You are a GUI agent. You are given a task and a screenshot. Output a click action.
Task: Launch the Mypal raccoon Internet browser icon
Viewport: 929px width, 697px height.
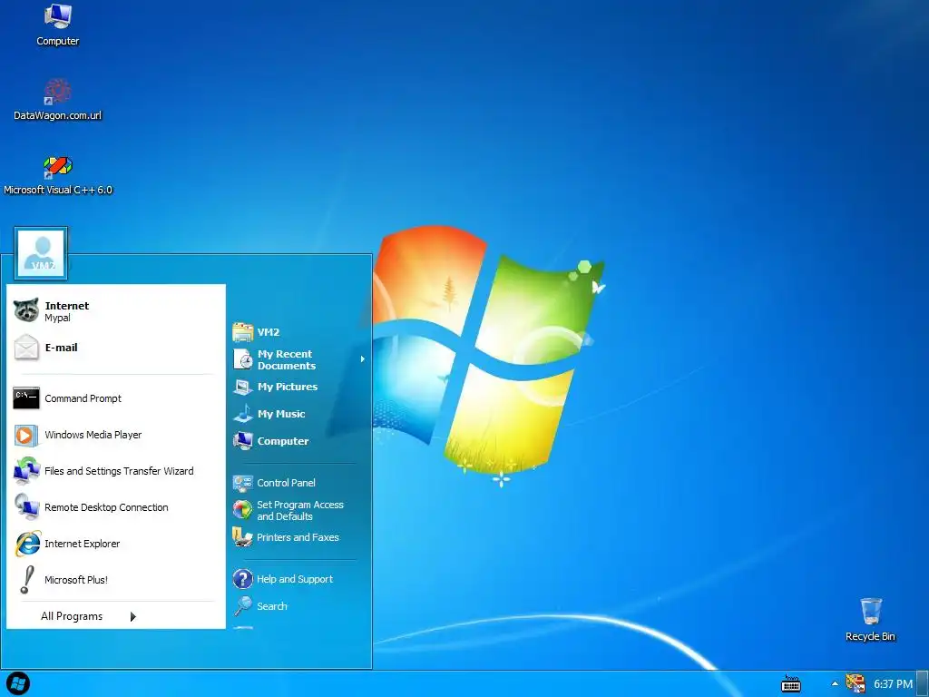pyautogui.click(x=26, y=310)
